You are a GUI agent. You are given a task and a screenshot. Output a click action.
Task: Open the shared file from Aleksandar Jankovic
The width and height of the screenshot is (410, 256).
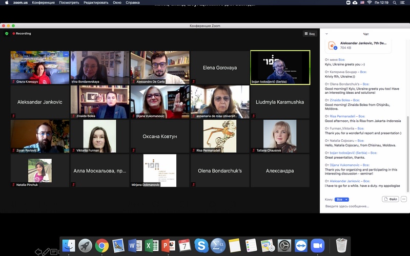[359, 46]
